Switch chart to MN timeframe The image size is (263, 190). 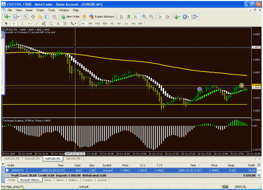pyautogui.click(x=141, y=24)
